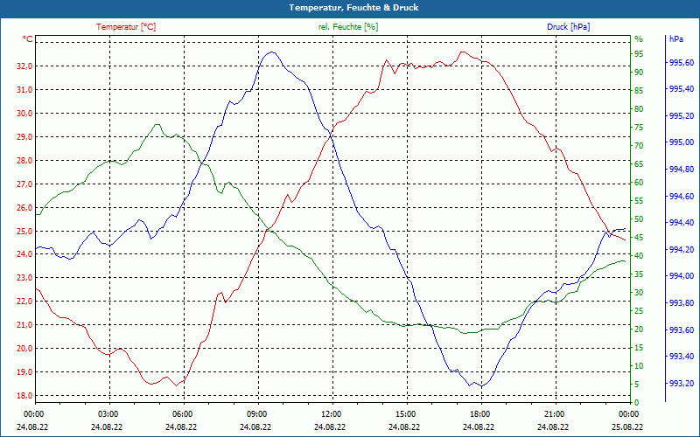Screen dimensions: 700x437
Task: Click the green '30' humidity axis value
Action: click(x=639, y=293)
